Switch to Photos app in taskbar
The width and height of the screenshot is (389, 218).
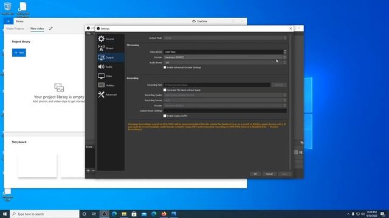[174, 214]
